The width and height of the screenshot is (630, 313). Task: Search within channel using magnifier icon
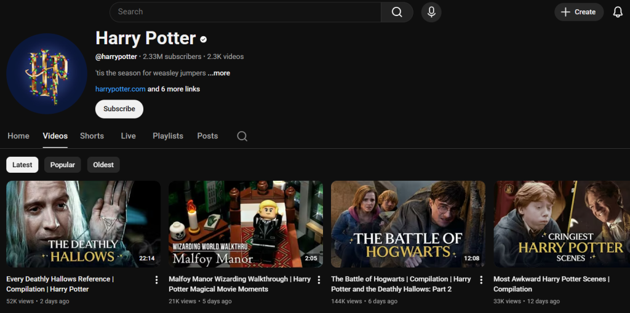coord(242,137)
